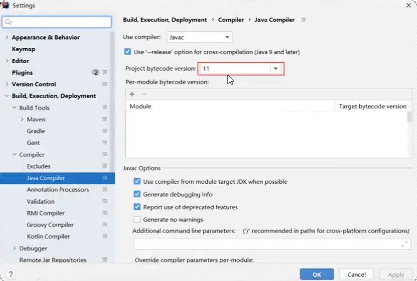Expand the Editor section

tap(7, 61)
